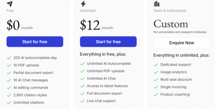Click the checkmark next to Unlimited AI Autocomplete
Viewport: 215px width, 109px height.
click(x=83, y=64)
